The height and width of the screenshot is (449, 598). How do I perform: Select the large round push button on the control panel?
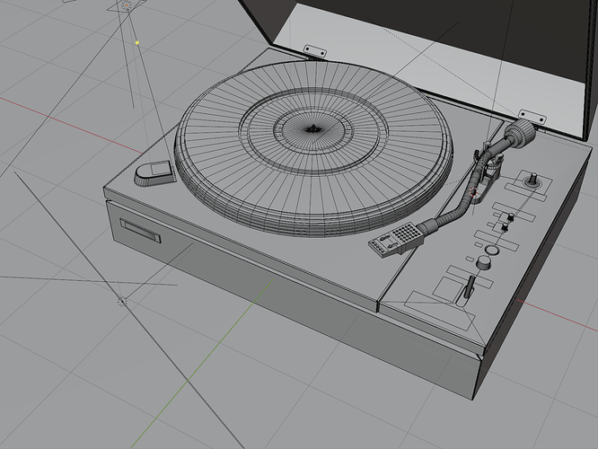click(x=484, y=261)
